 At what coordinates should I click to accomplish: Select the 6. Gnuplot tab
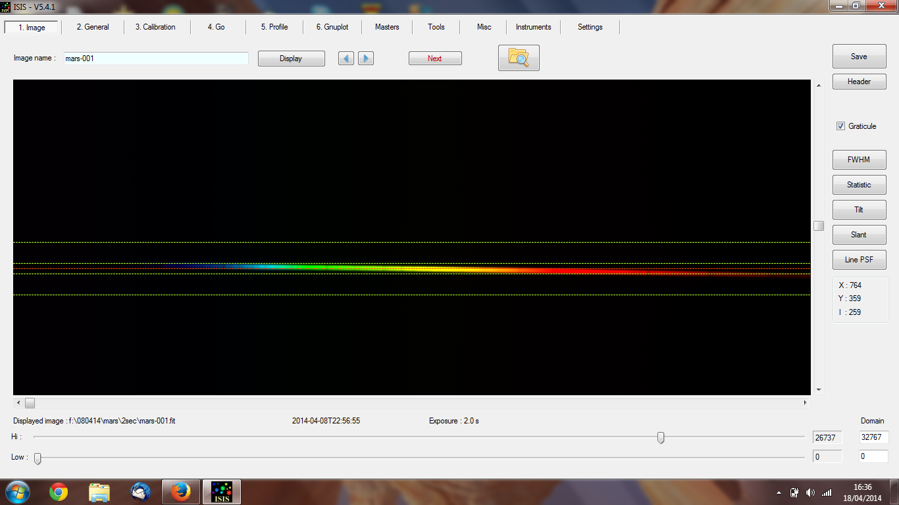[x=332, y=27]
